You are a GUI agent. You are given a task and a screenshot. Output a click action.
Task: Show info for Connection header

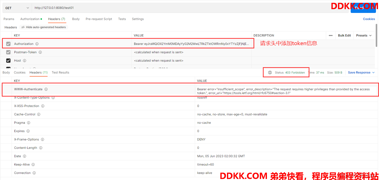click(x=34, y=173)
